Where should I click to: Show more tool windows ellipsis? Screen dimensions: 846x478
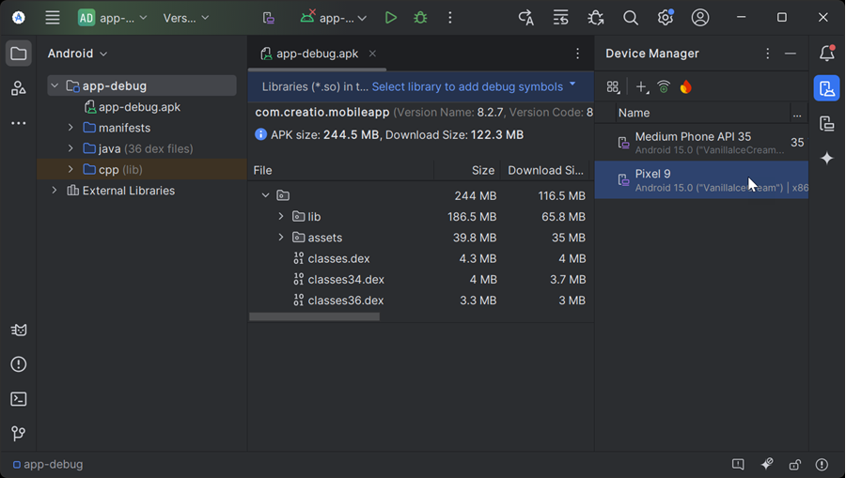19,123
